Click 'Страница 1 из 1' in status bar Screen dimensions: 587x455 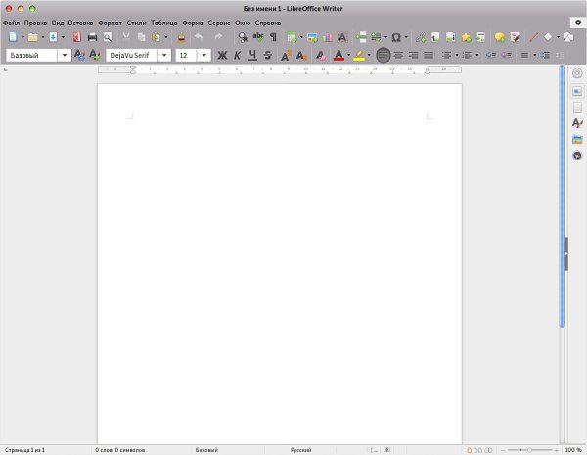point(24,450)
